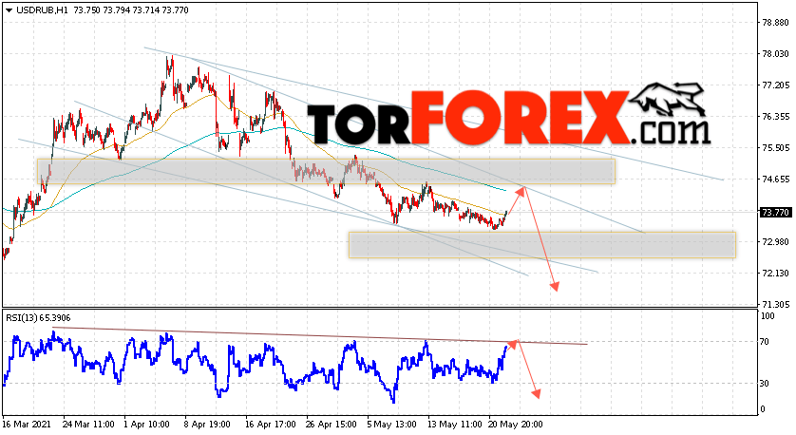The height and width of the screenshot is (435, 796).
Task: Select the lower gray support zone rectangle
Action: point(541,245)
